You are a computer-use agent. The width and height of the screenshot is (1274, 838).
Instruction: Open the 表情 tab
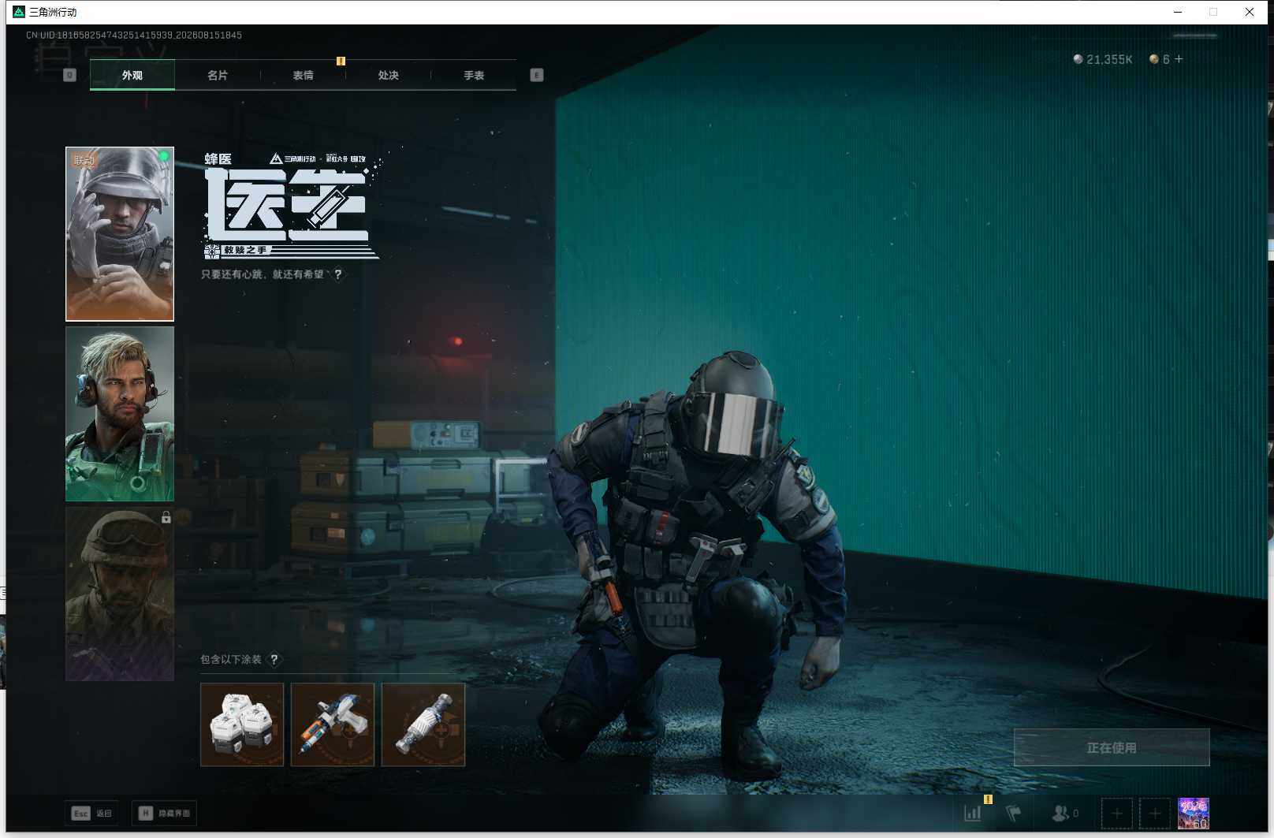pos(303,75)
